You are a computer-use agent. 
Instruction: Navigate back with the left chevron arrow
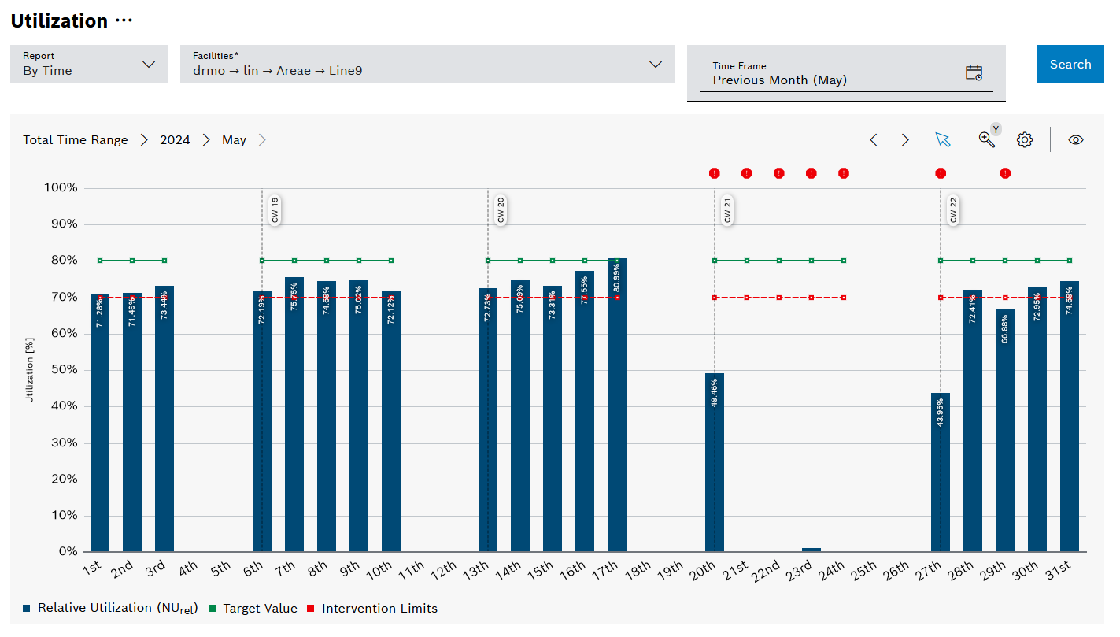[874, 139]
